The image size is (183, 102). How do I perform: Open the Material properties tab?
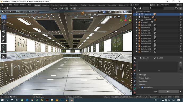134,93
